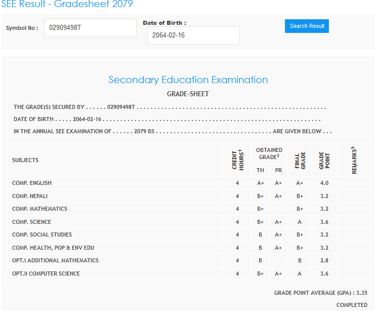Viewport: 379px width, 311px height.
Task: Click the Grade Point Average 3.35 text
Action: (x=320, y=293)
